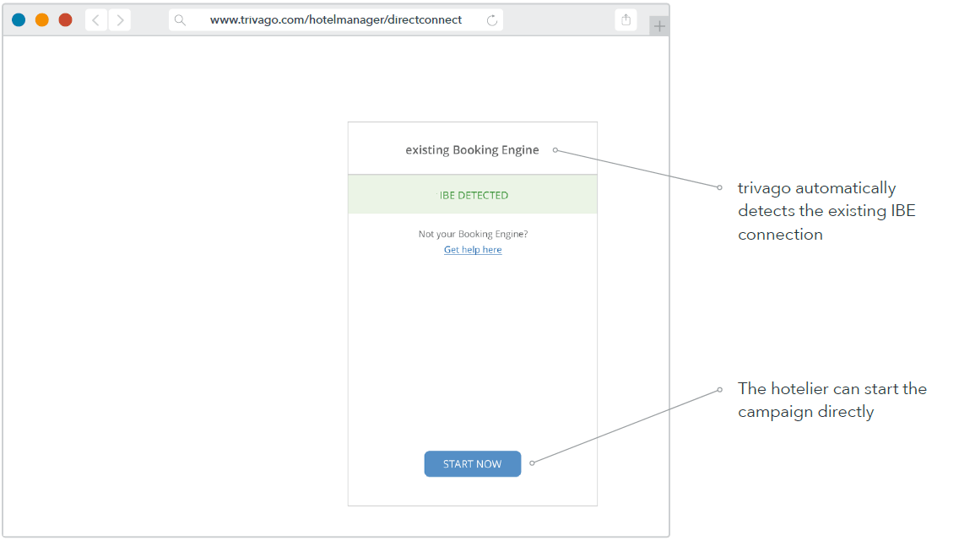959x541 pixels.
Task: Click the 'existing Booking Engine' heading
Action: click(x=472, y=149)
